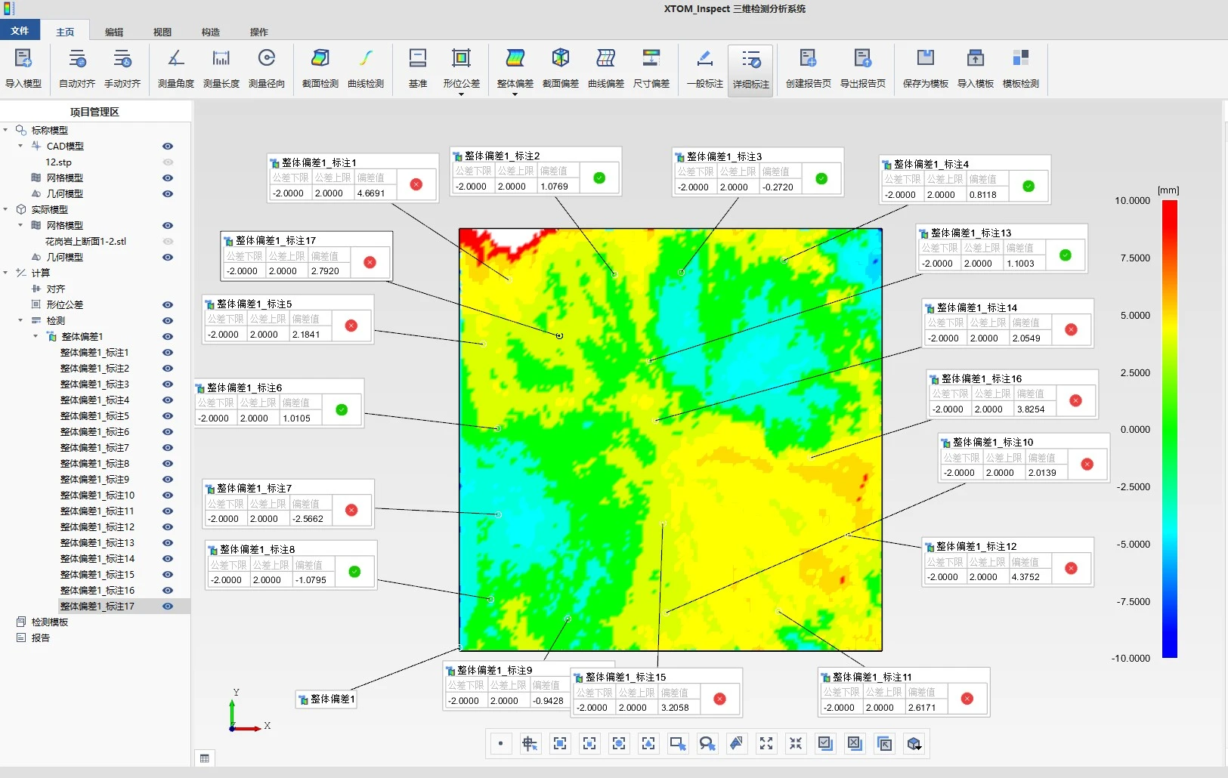Open the 文件 file menu
Image resolution: width=1228 pixels, height=778 pixels.
click(x=20, y=31)
